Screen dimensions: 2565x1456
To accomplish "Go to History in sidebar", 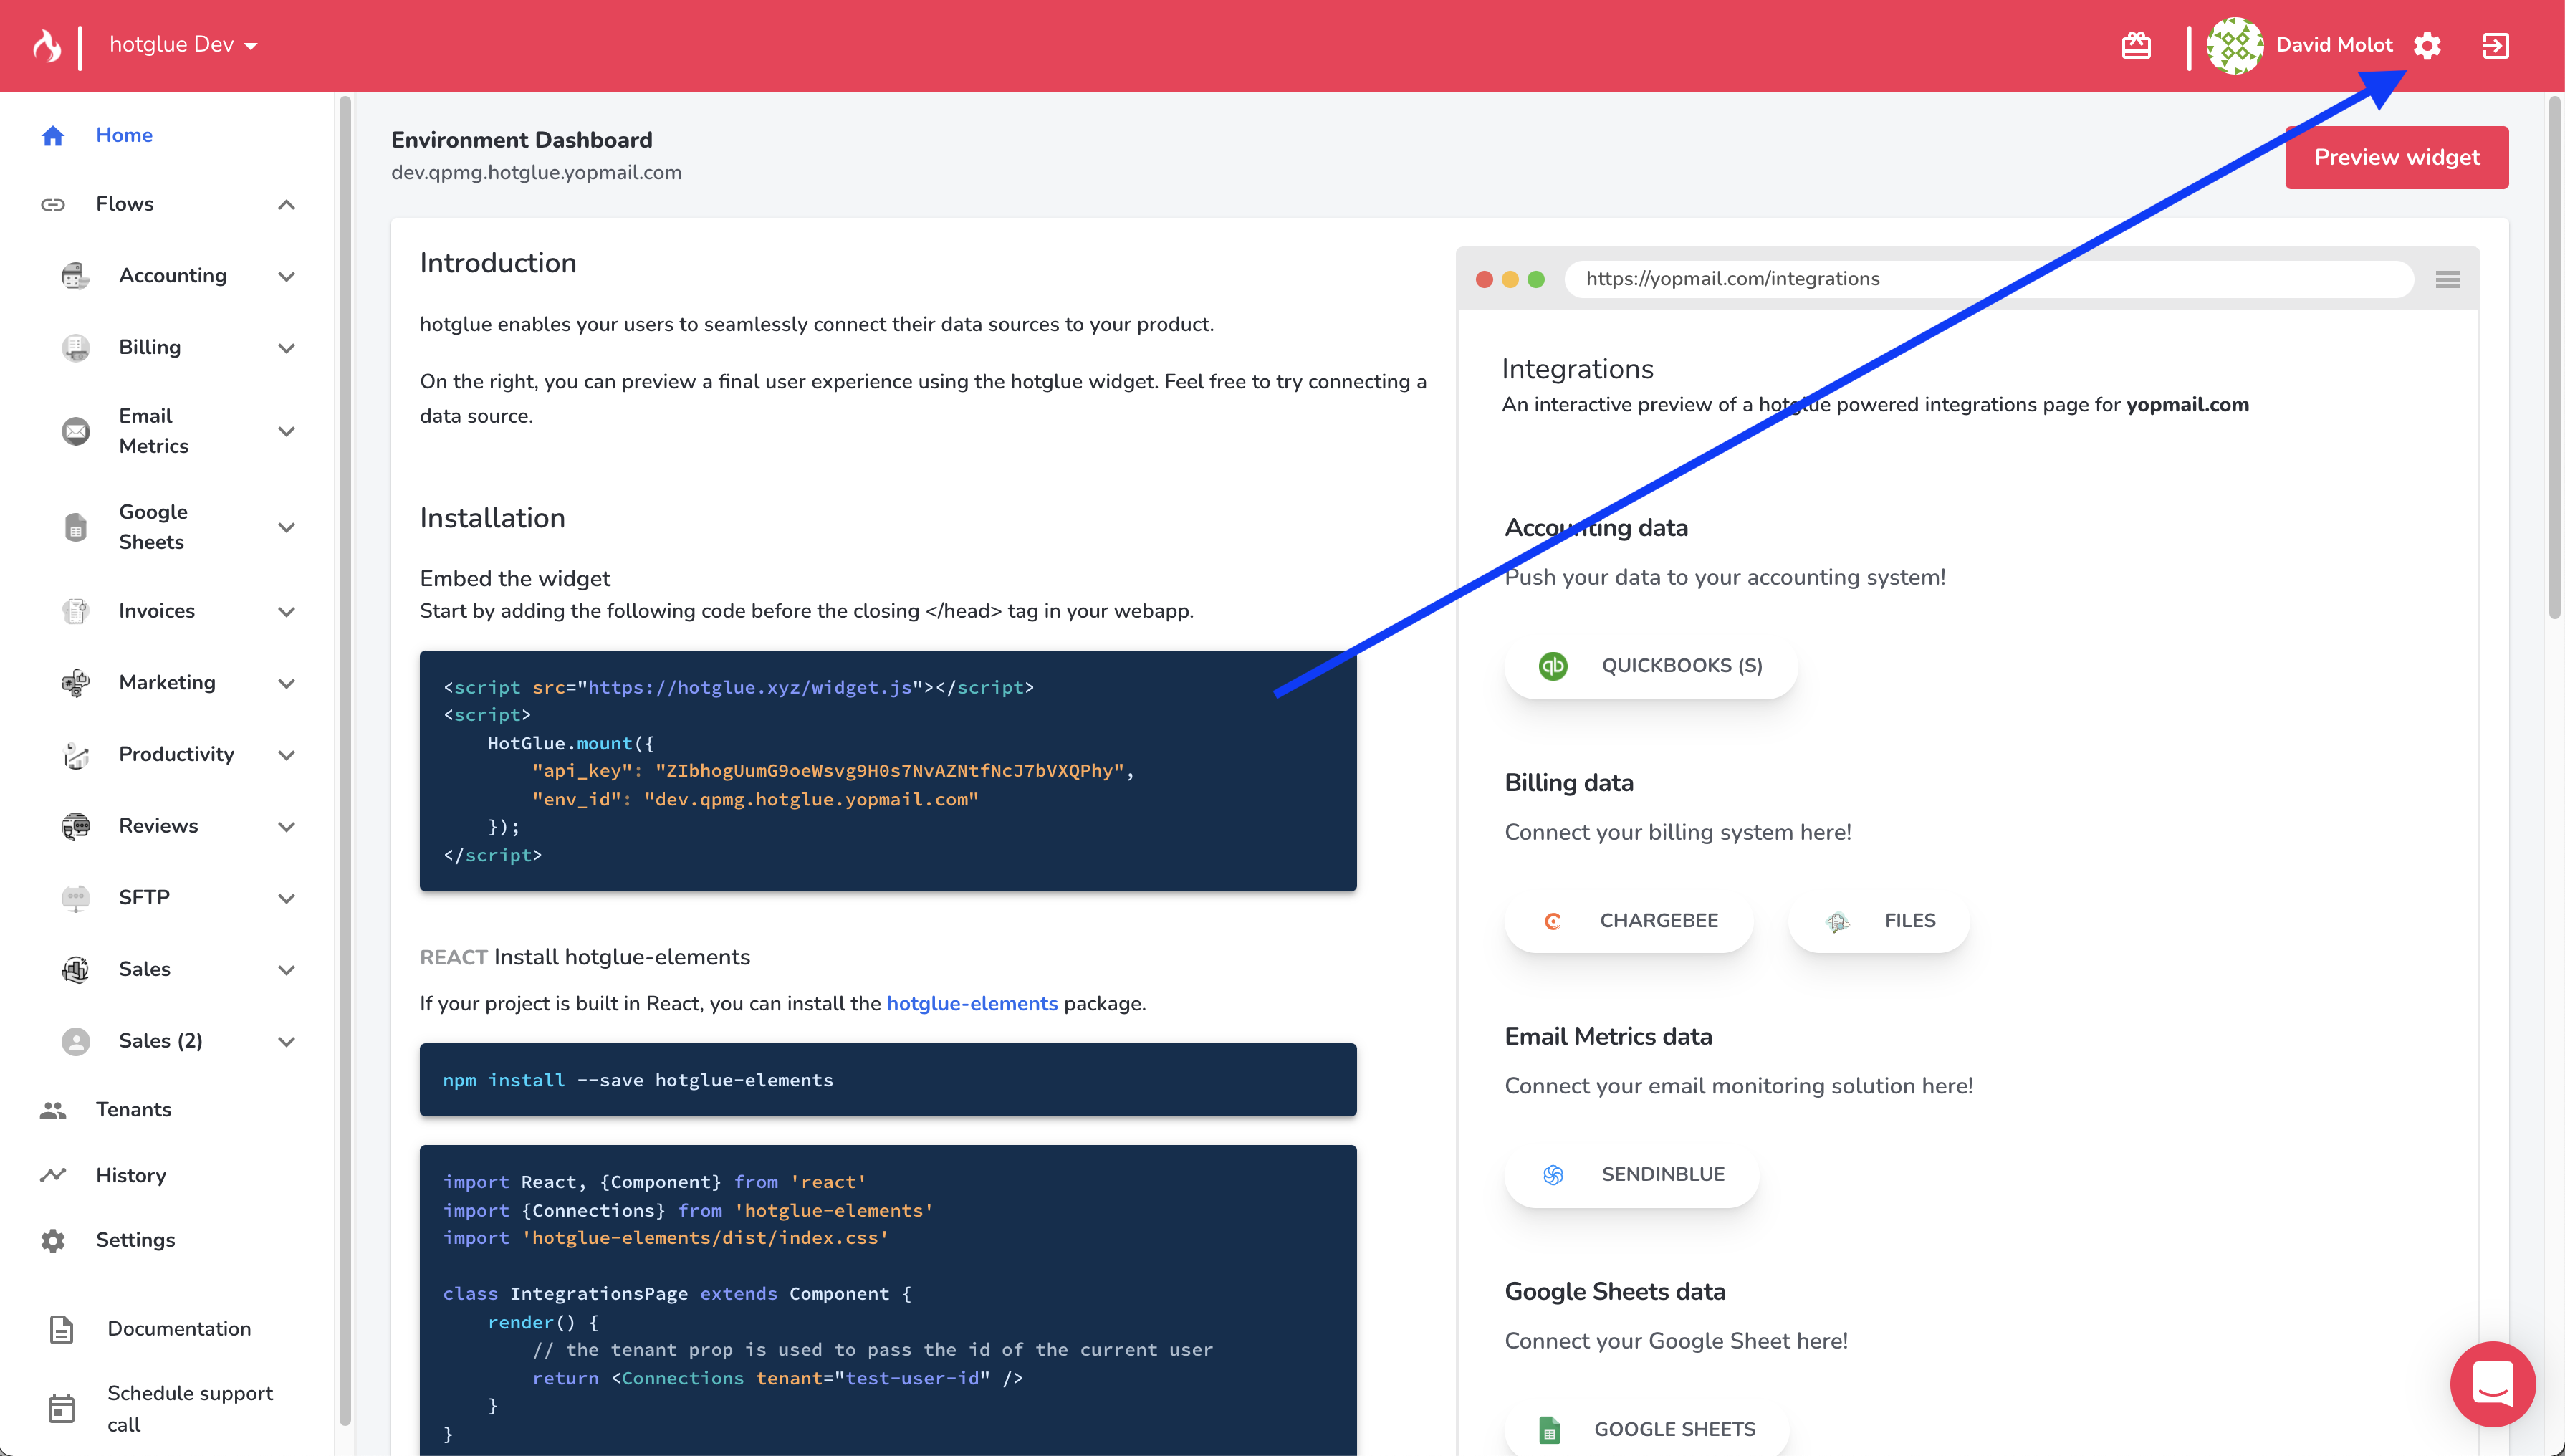I will pyautogui.click(x=130, y=1176).
